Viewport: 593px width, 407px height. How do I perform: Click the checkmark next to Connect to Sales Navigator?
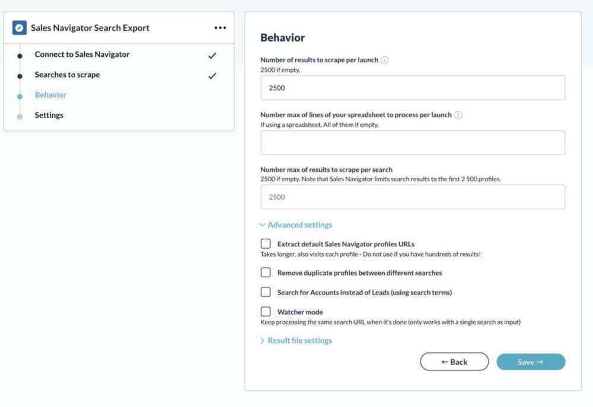point(212,56)
